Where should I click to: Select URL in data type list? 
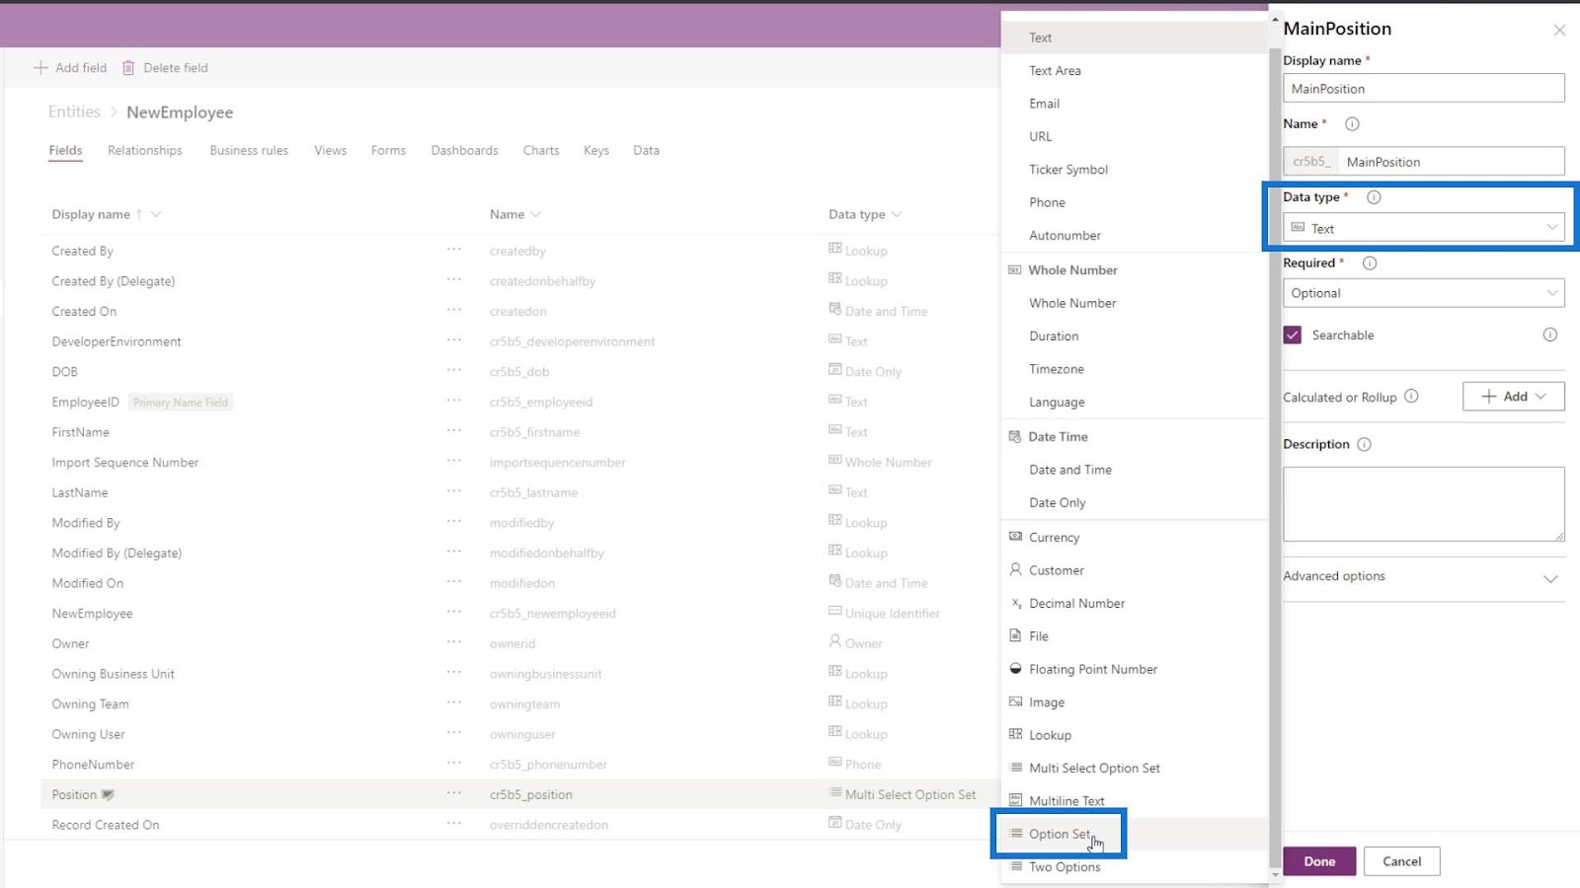coord(1134,137)
